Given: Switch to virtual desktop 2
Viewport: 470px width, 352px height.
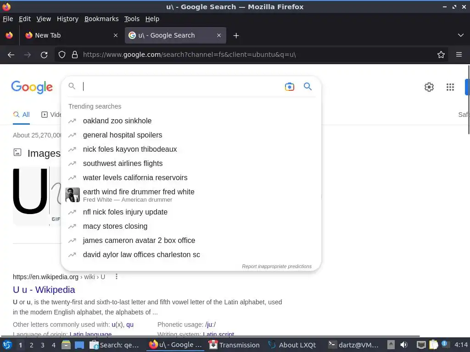Looking at the screenshot, I should (x=32, y=345).
